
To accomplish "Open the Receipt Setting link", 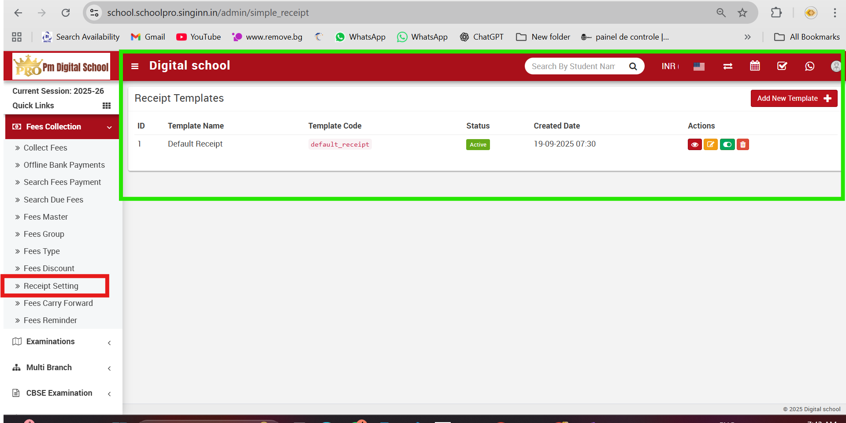I will pos(51,286).
